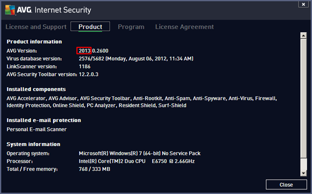312x194 pixels.
Task: Close the dialog with the X icon
Action: click(x=303, y=4)
